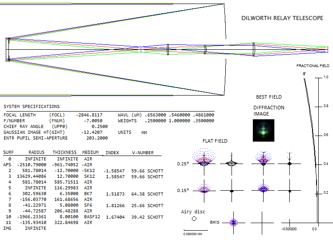The height and width of the screenshot is (240, 333).
Task: Click surface 11 thickness 322.84698
Action: click(66, 222)
